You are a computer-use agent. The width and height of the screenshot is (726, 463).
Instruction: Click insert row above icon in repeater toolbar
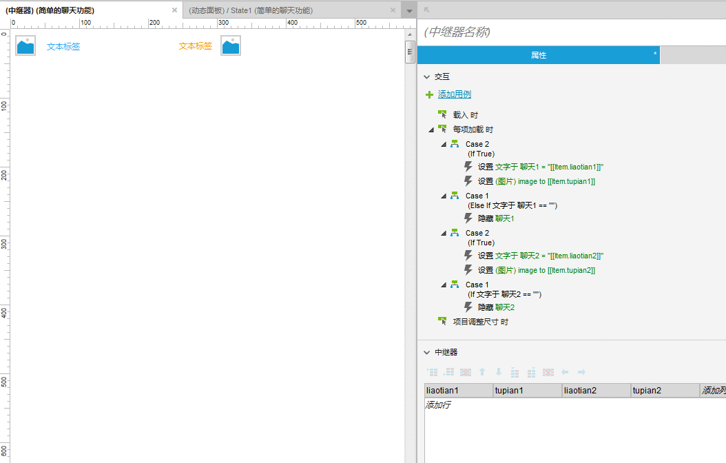click(x=433, y=372)
